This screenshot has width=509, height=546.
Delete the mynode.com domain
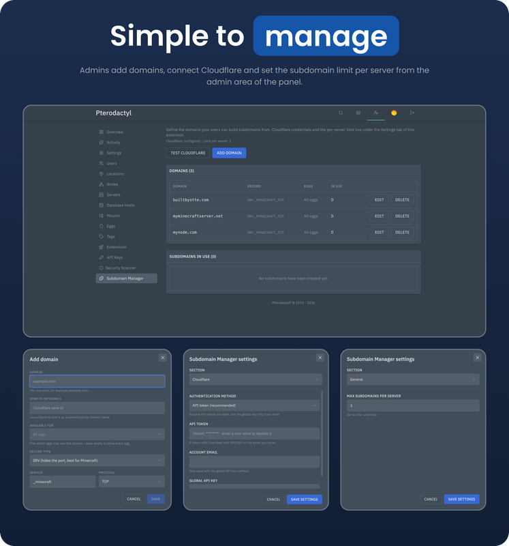point(402,232)
